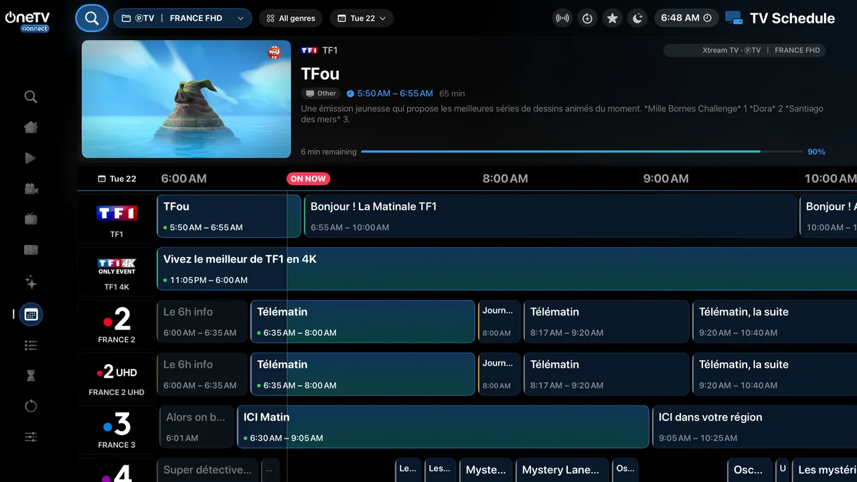
Task: Open Movies via the camera icon
Action: coord(31,189)
